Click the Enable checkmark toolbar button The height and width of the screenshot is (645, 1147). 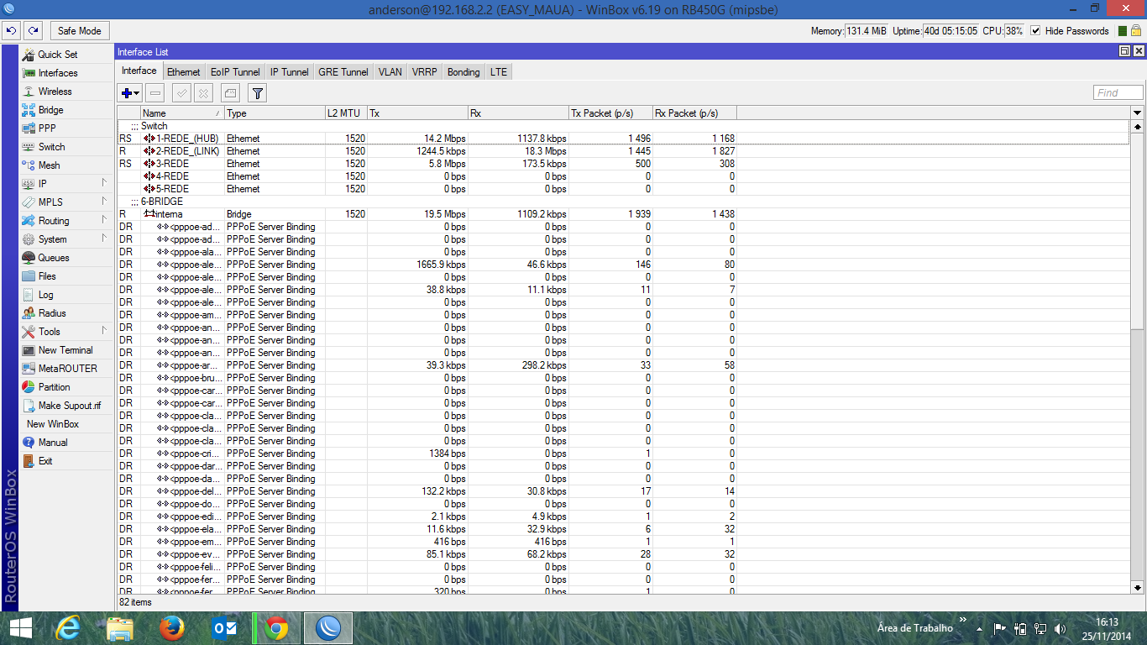coord(181,93)
